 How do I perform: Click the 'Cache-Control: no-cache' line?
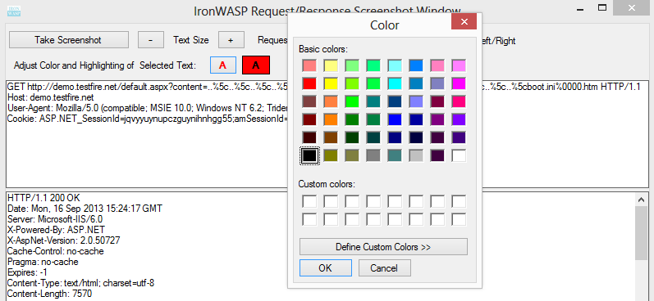[56, 251]
